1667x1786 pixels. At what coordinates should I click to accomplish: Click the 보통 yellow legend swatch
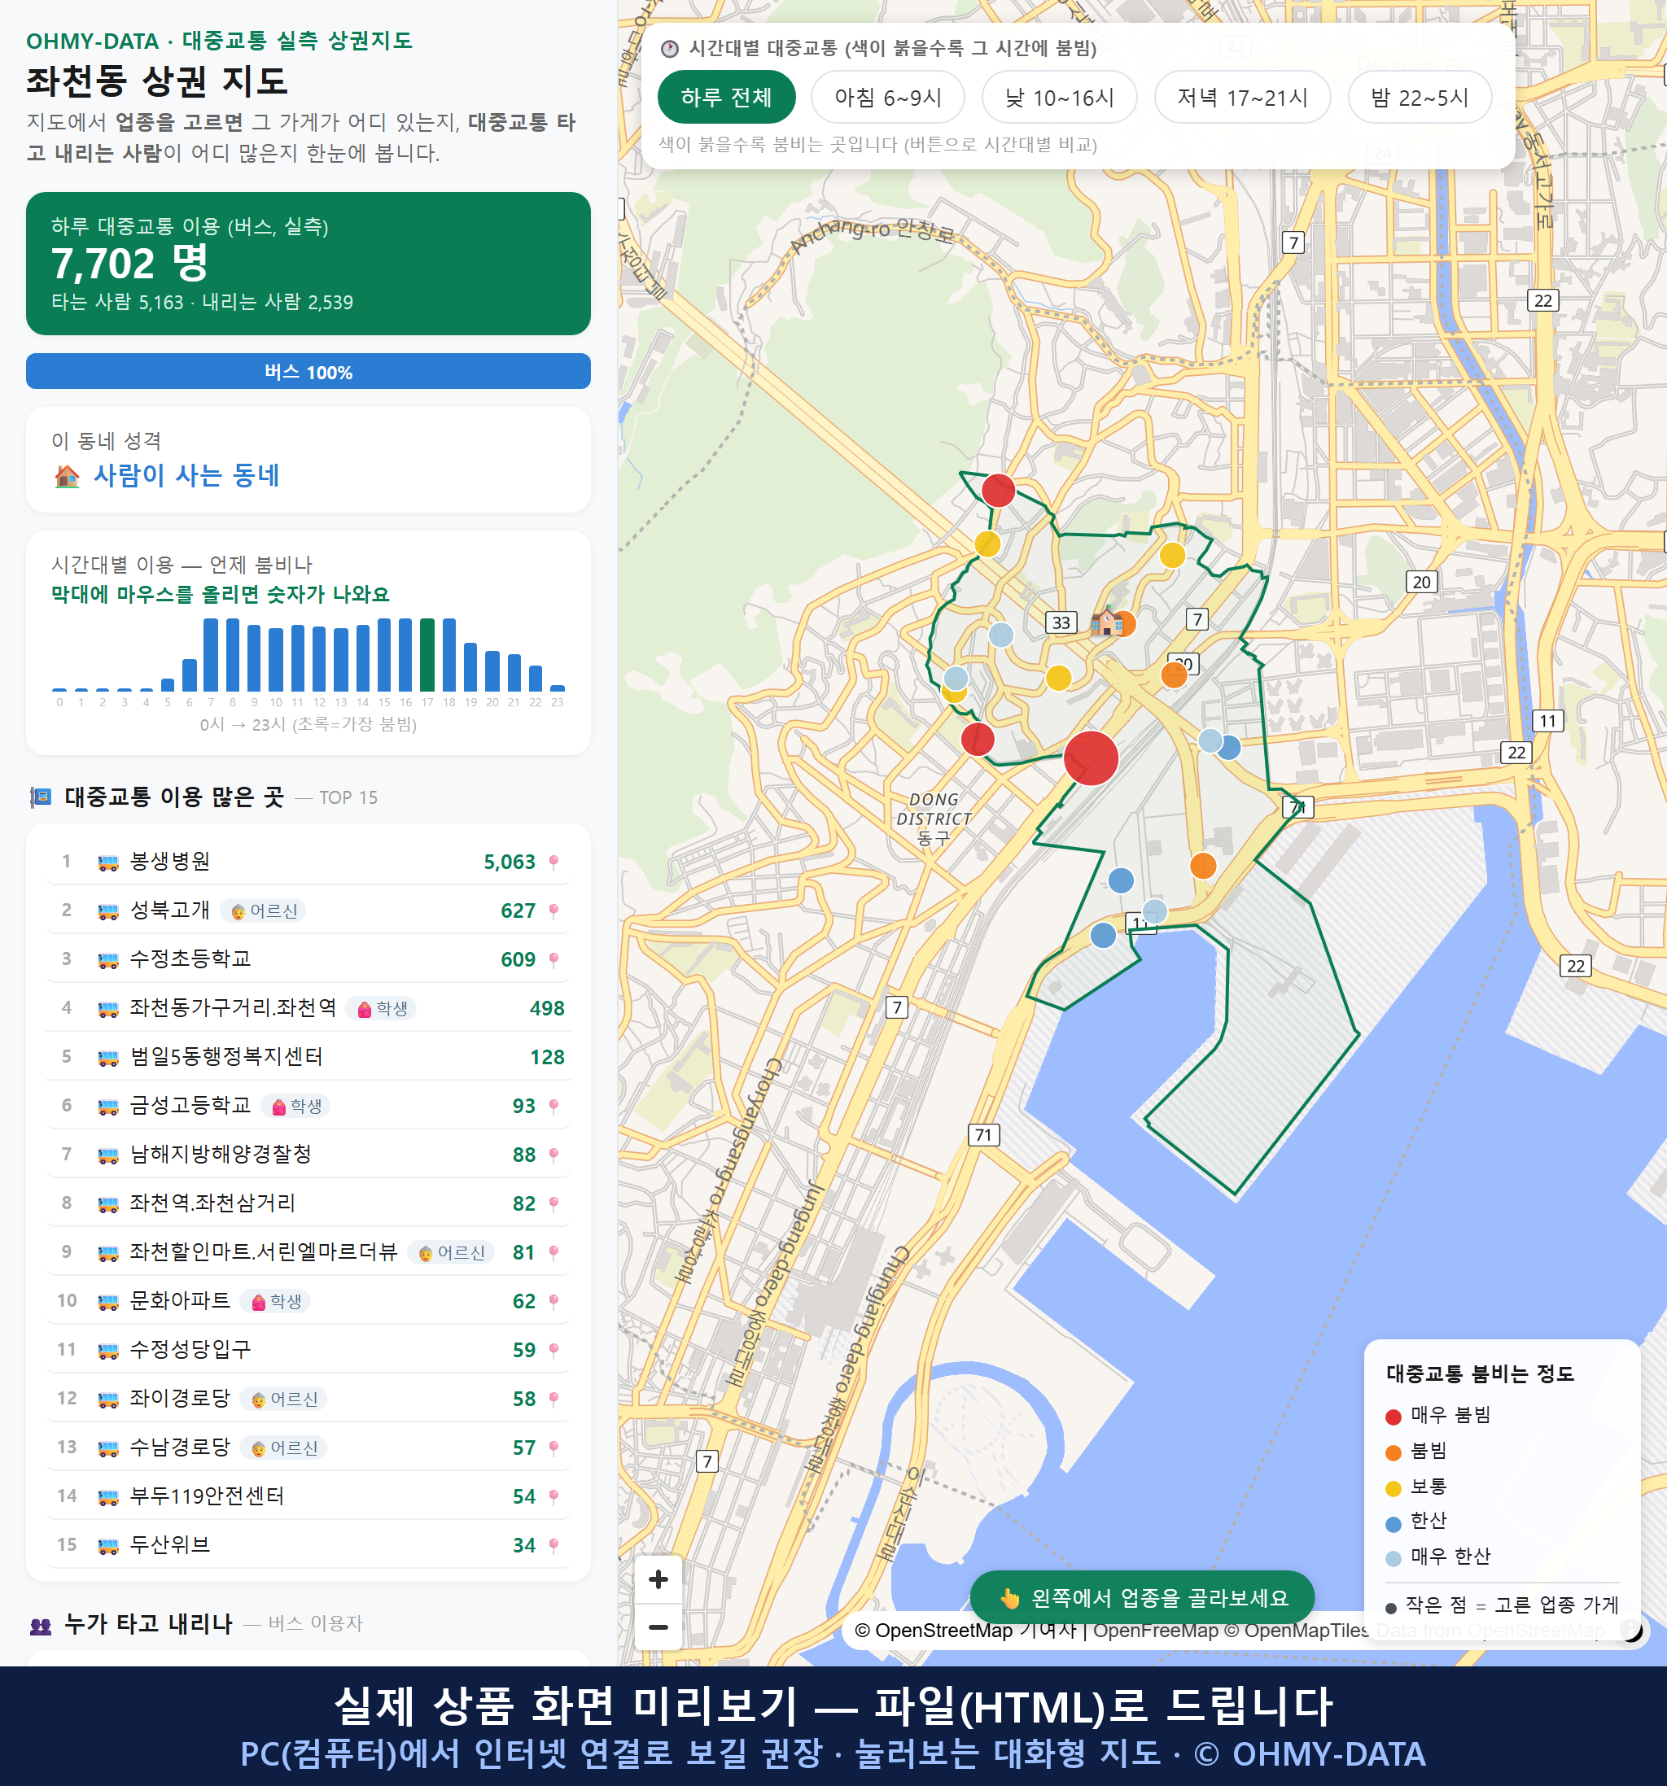[1394, 1489]
